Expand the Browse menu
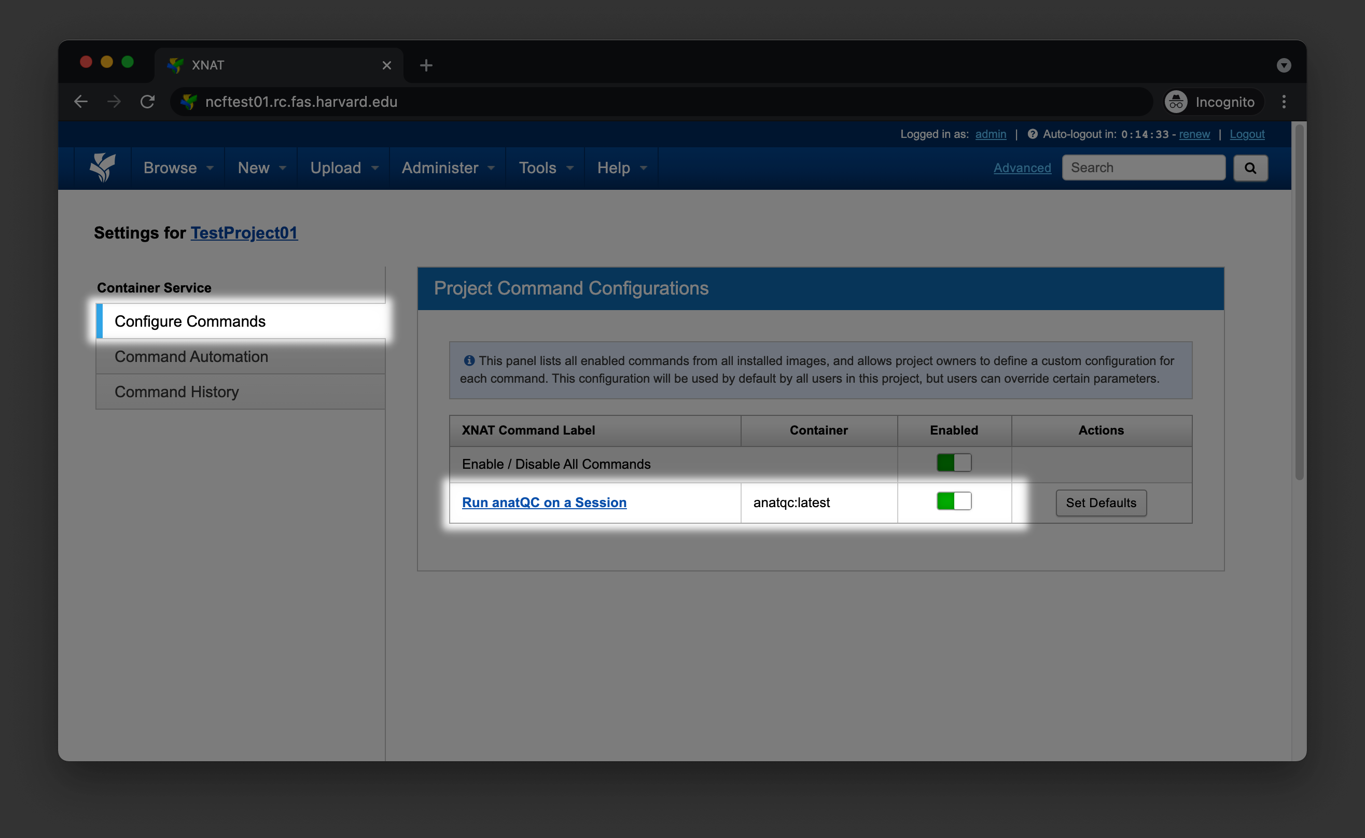The image size is (1365, 838). 178,168
